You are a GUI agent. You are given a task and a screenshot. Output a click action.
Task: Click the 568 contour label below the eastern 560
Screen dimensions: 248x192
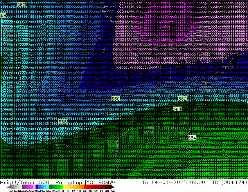(x=177, y=109)
